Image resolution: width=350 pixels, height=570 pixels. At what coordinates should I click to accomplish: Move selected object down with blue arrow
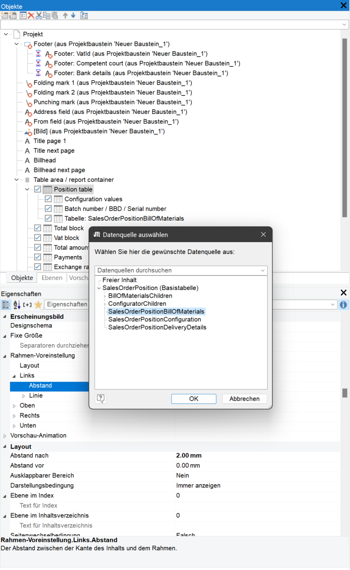point(73,16)
